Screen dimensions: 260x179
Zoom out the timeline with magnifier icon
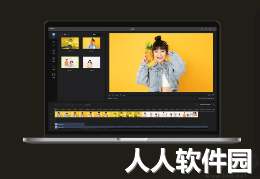pos(197,104)
